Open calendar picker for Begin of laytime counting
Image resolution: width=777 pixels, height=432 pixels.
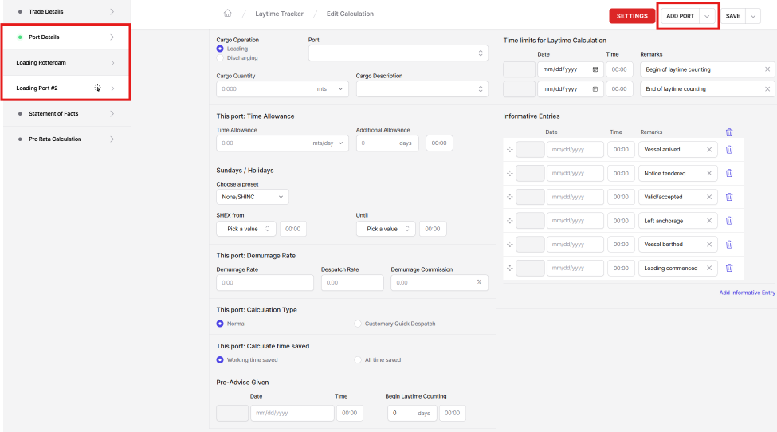[595, 70]
